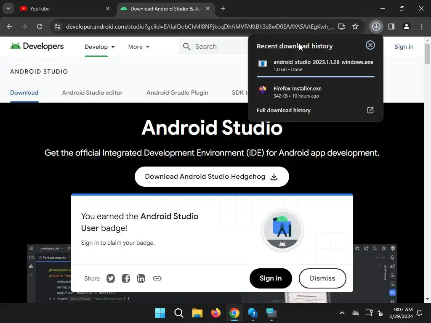The image size is (431, 323).
Task: Click the Android Developers logo
Action: (x=37, y=46)
